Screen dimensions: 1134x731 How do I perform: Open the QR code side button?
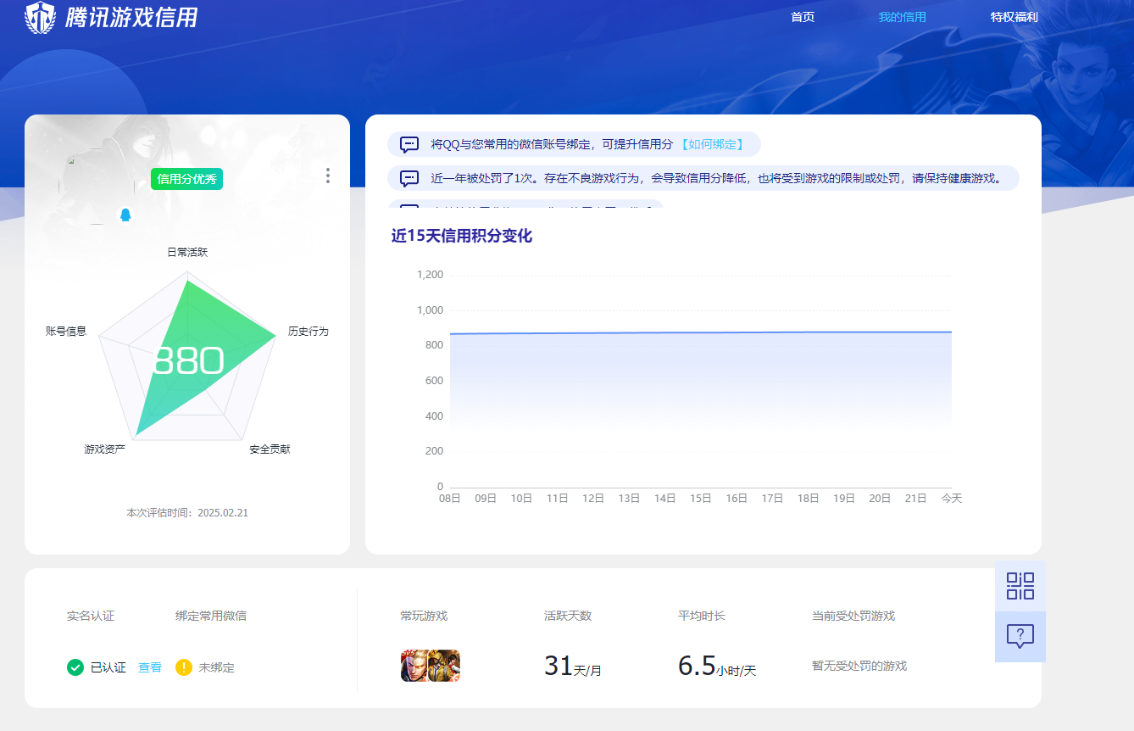point(1020,586)
